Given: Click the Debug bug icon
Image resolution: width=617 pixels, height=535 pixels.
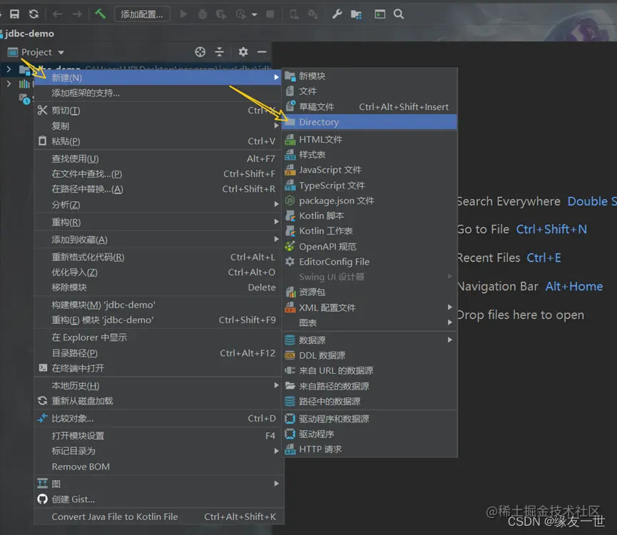Looking at the screenshot, I should click(203, 14).
